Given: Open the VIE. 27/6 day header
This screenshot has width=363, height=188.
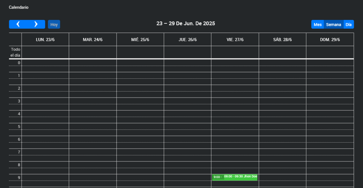Looking at the screenshot, I should click(235, 39).
